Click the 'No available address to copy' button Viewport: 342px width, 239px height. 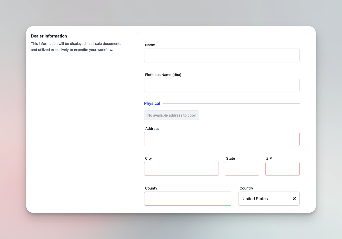(x=172, y=115)
